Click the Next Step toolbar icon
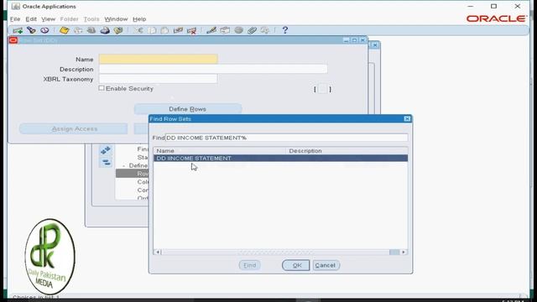The height and width of the screenshot is (302, 537). click(78, 30)
